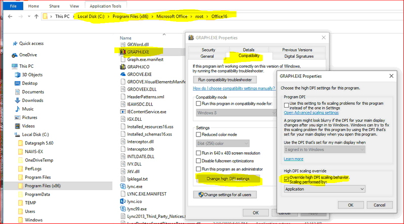The height and width of the screenshot is (224, 404).
Task: Click the 3D Objects folder icon
Action: pos(18,75)
